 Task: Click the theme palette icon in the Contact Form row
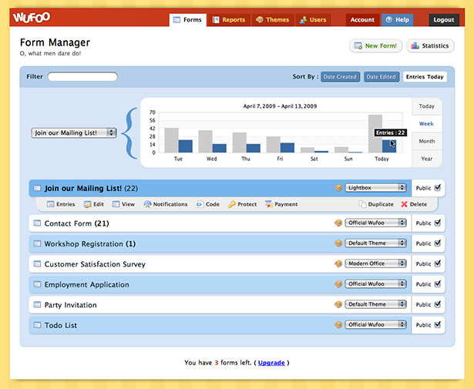[x=338, y=223]
